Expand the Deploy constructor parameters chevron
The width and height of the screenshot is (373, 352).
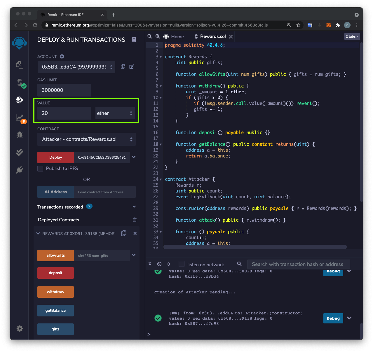pyautogui.click(x=134, y=157)
